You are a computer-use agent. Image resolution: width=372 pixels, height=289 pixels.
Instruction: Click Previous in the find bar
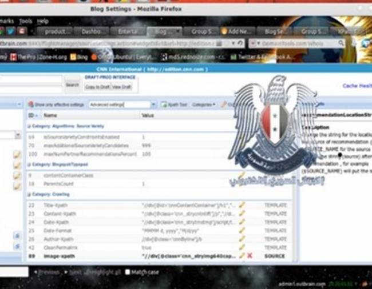[x=47, y=272]
